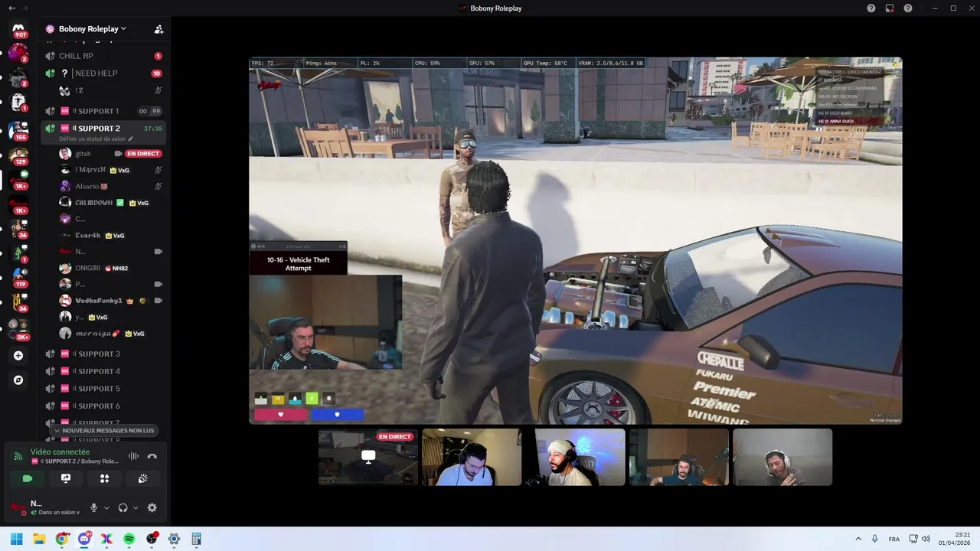Open Google Chrome from taskbar
980x551 pixels.
[x=62, y=539]
